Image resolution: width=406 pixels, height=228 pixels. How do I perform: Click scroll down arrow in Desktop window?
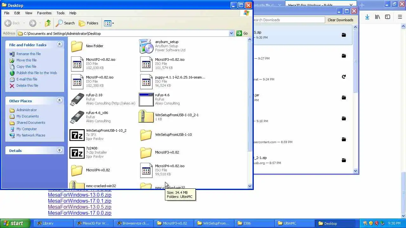click(250, 186)
